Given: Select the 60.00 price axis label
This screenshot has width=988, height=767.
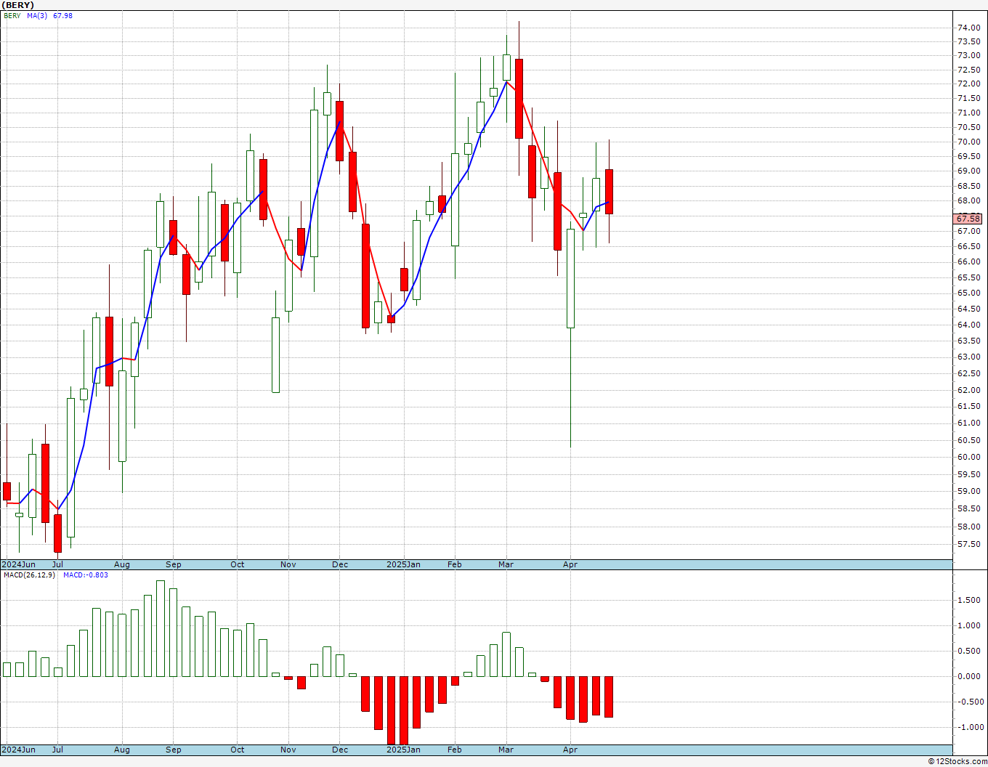Looking at the screenshot, I should (x=968, y=458).
